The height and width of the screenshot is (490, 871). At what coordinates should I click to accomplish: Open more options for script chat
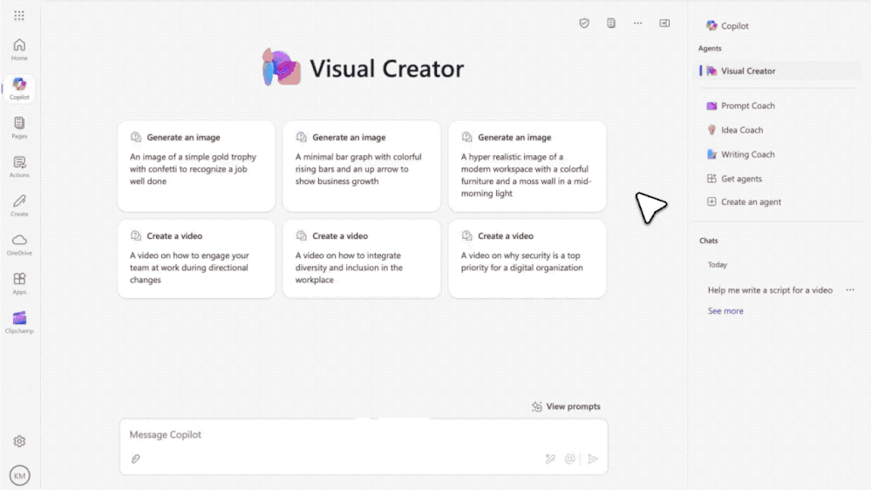[850, 290]
